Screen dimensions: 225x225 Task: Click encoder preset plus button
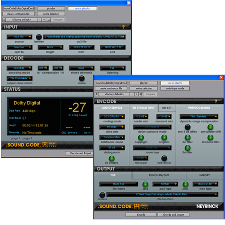[136, 94]
